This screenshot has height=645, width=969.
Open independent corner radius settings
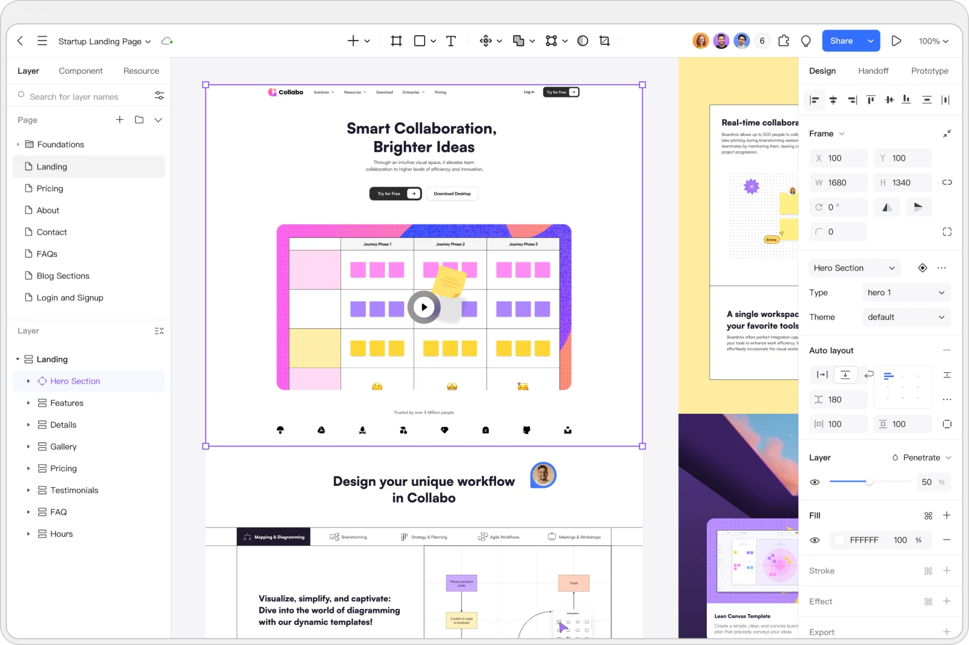click(947, 232)
